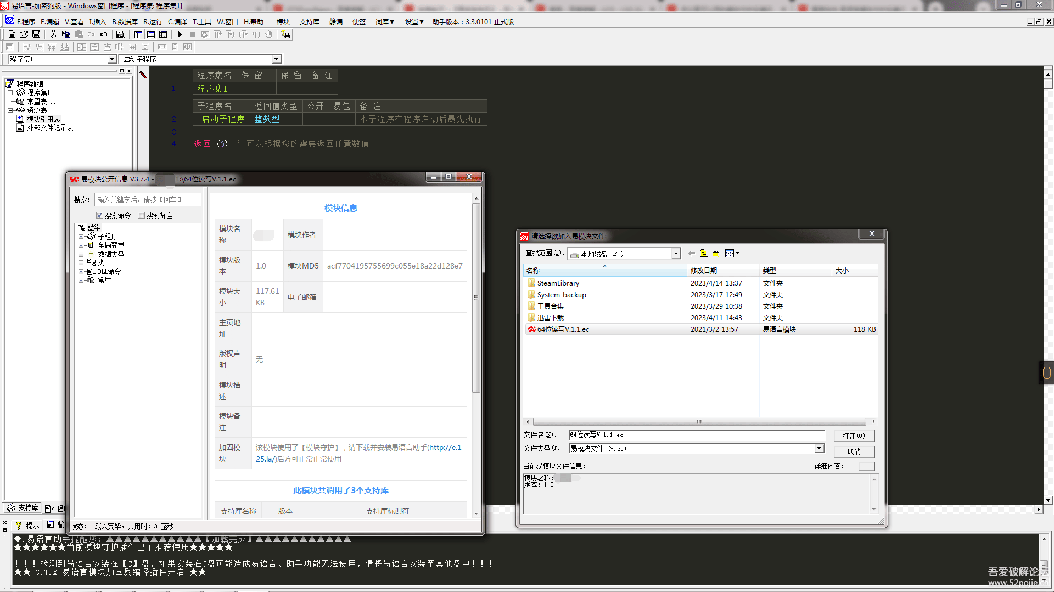Enable the 搜索备注 checkbox
Viewport: 1054px width, 592px height.
pos(142,215)
